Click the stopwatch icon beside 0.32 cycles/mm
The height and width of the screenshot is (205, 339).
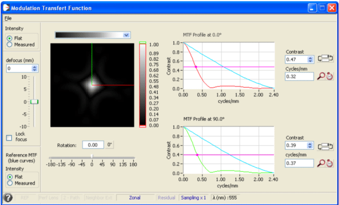pyautogui.click(x=329, y=76)
